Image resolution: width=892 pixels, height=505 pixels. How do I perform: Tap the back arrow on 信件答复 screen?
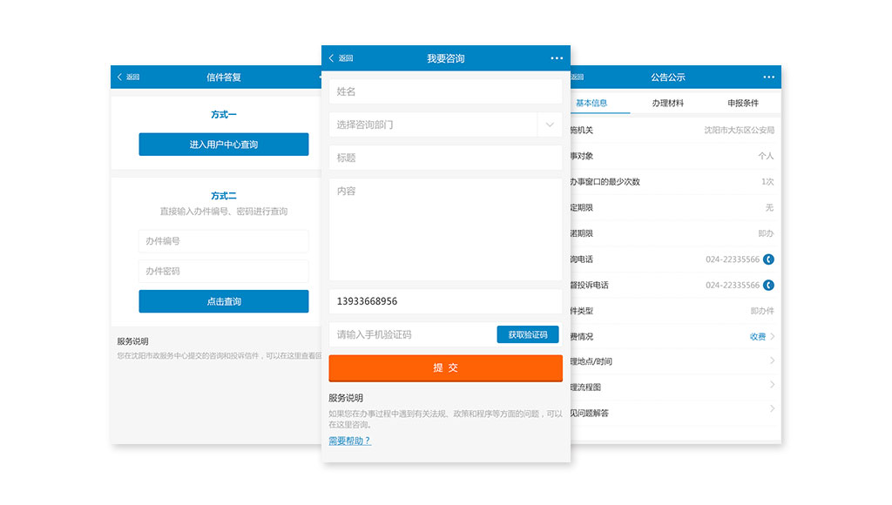pos(120,77)
